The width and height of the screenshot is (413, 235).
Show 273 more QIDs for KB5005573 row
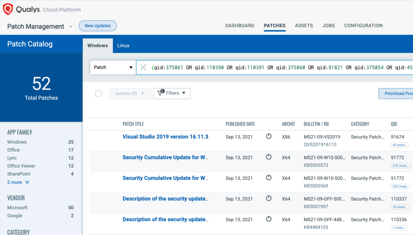pos(401,166)
